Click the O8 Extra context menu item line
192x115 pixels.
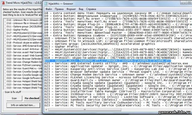(x=118, y=13)
